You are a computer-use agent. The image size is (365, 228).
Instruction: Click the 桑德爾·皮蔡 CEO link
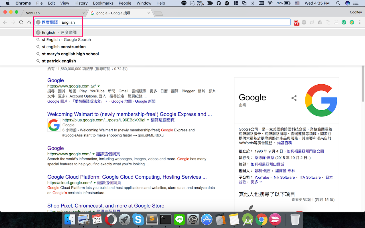tap(264, 158)
